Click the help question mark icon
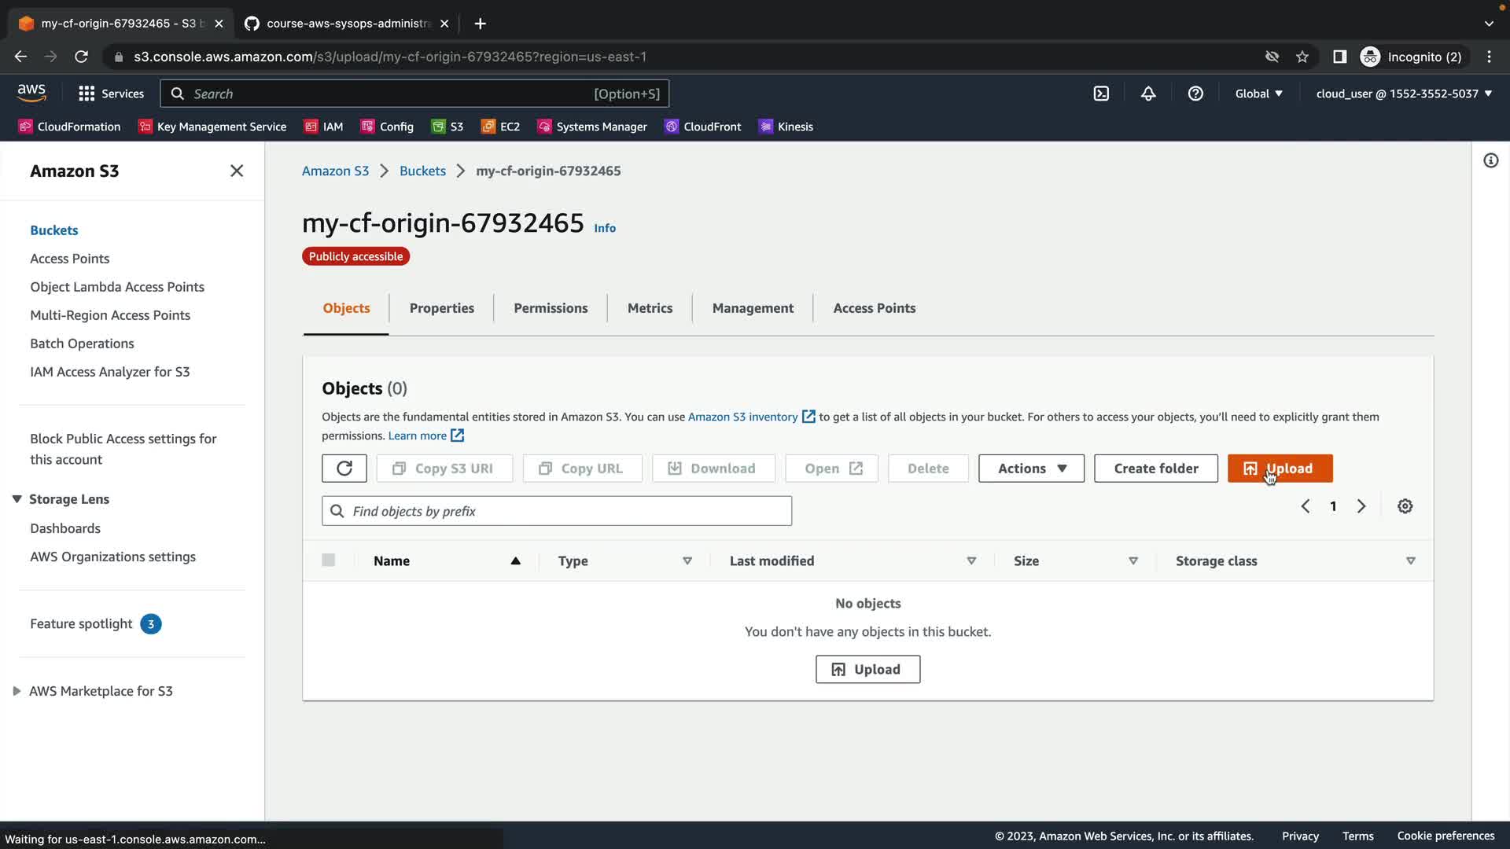This screenshot has height=849, width=1510. (1195, 94)
